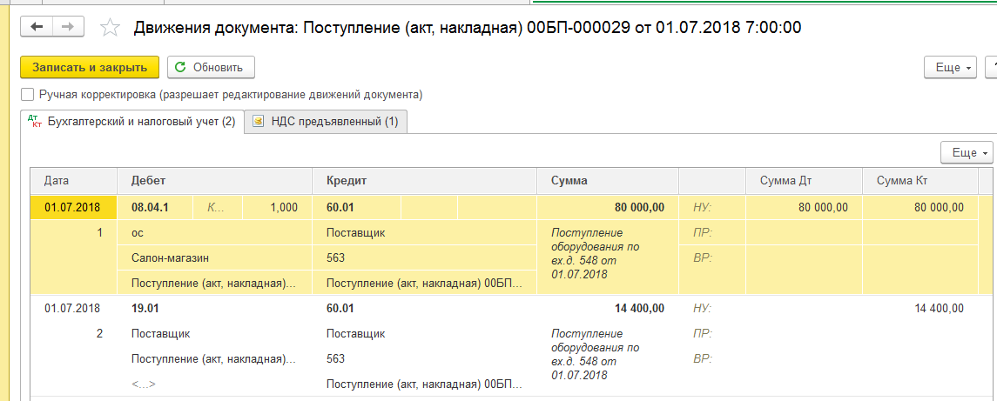
Task: Click debit account 19.01 in second row
Action: point(145,308)
